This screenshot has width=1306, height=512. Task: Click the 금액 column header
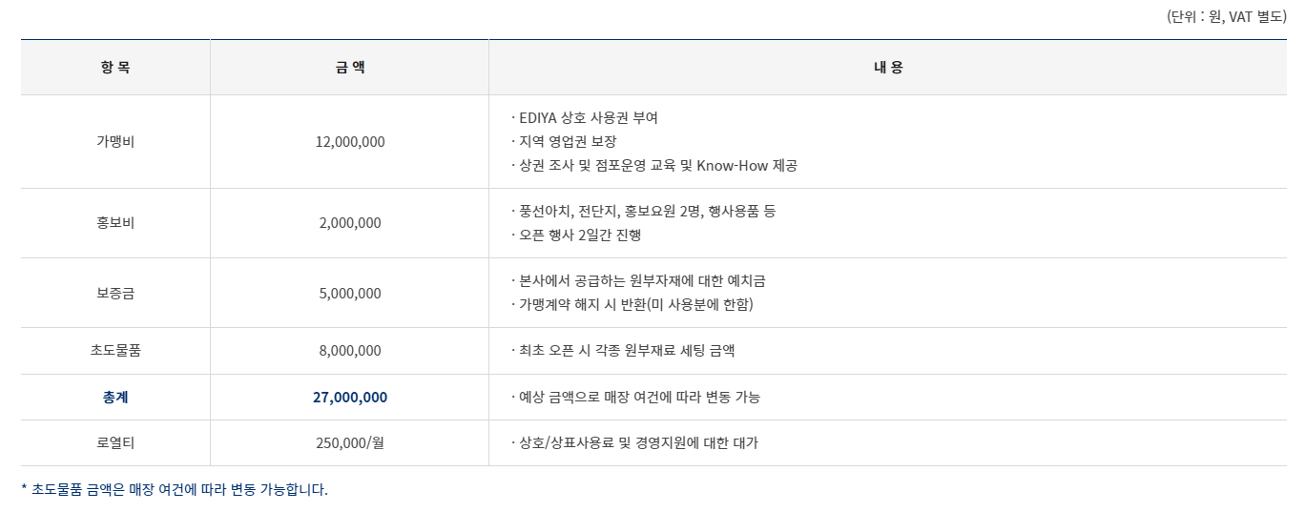pyautogui.click(x=350, y=67)
